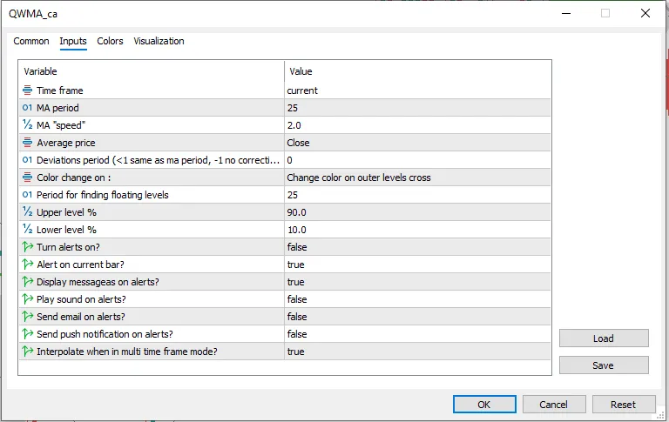
Task: Select the 'Average price' variable label
Action: tap(65, 143)
